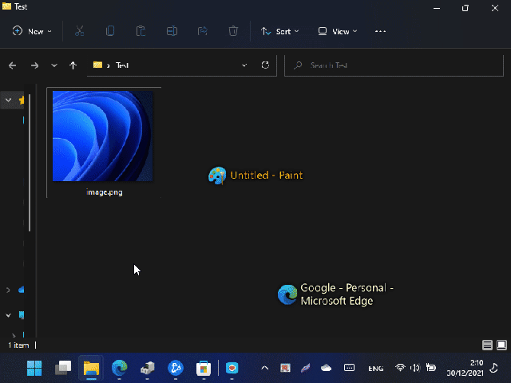The image size is (511, 383).
Task: Click the volume speaker tray icon
Action: [415, 368]
